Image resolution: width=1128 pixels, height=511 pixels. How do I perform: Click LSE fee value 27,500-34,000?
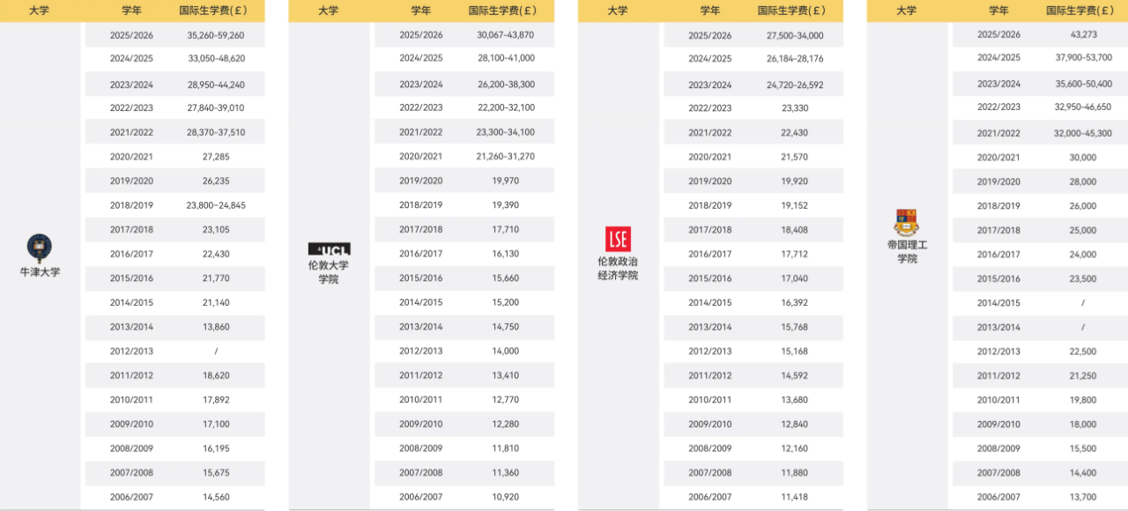794,35
